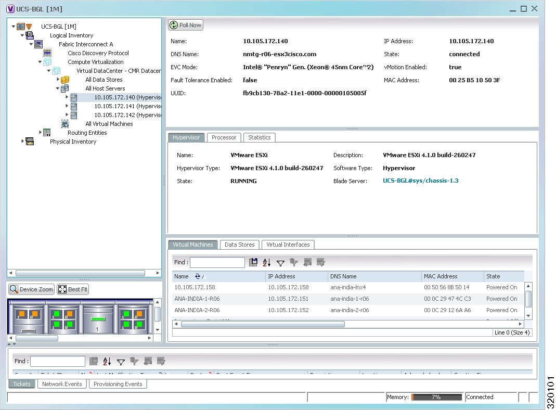Export the tickets table to CSV
The image size is (556, 410).
coord(94,361)
